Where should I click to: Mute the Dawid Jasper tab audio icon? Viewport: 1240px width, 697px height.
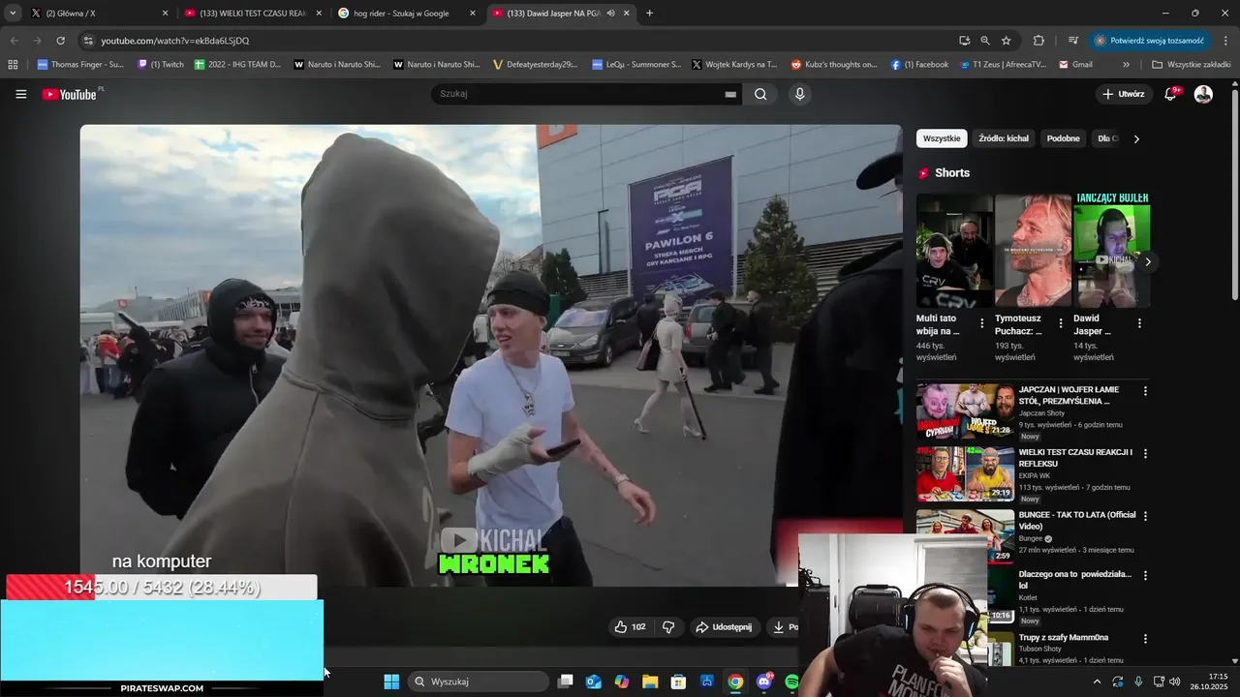point(610,14)
